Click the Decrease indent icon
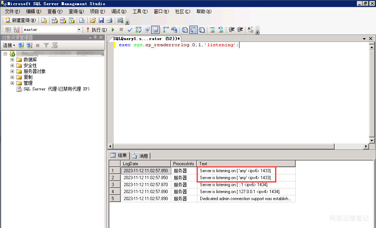This screenshot has height=228, width=376. [x=232, y=30]
